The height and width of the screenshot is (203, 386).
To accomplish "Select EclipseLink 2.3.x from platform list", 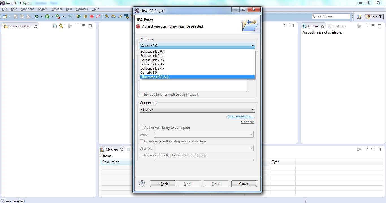I will 197,64.
